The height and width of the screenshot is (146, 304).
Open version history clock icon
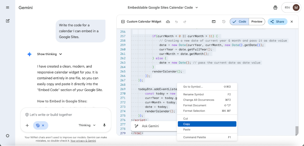pos(224,22)
